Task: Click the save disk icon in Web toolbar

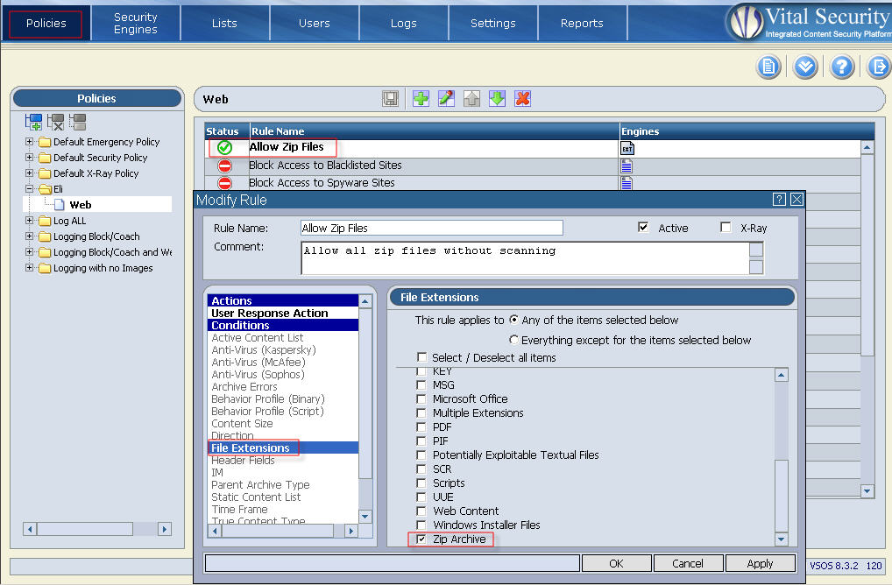Action: tap(391, 99)
